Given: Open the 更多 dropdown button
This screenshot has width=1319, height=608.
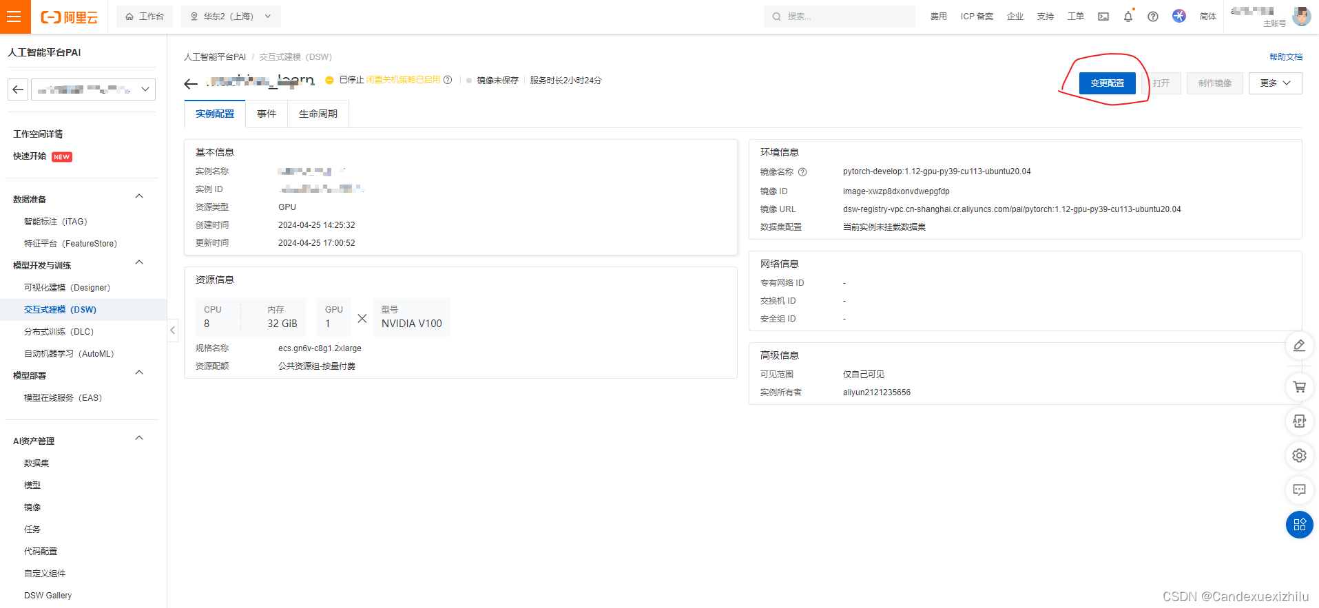Looking at the screenshot, I should [x=1275, y=83].
